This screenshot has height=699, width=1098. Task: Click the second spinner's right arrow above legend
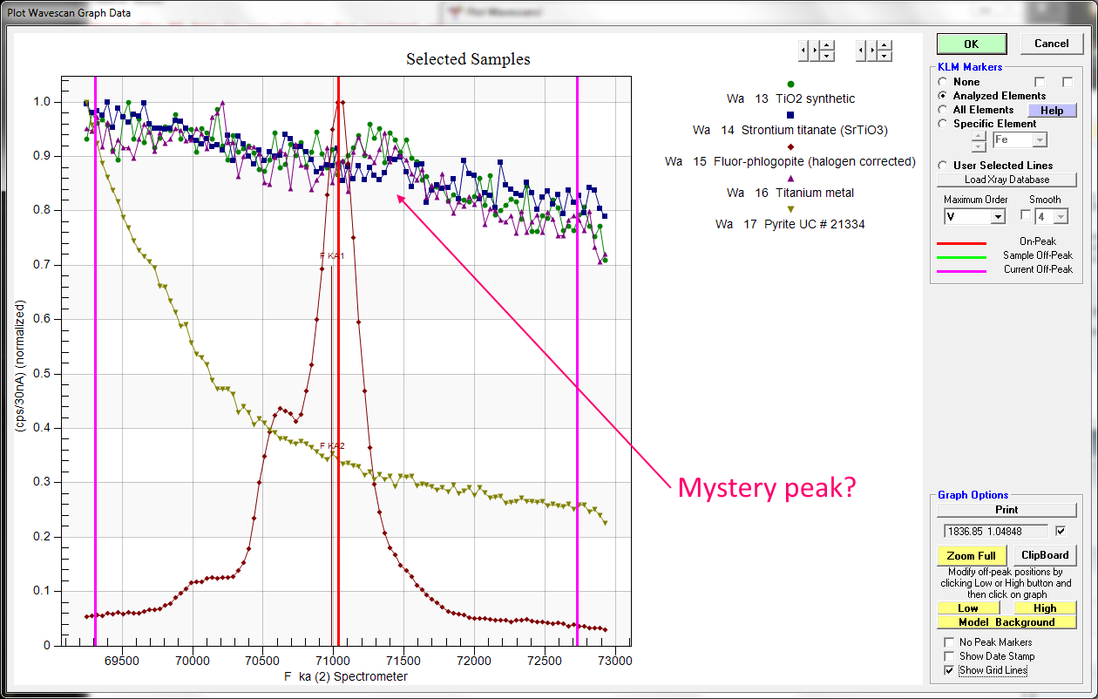871,51
